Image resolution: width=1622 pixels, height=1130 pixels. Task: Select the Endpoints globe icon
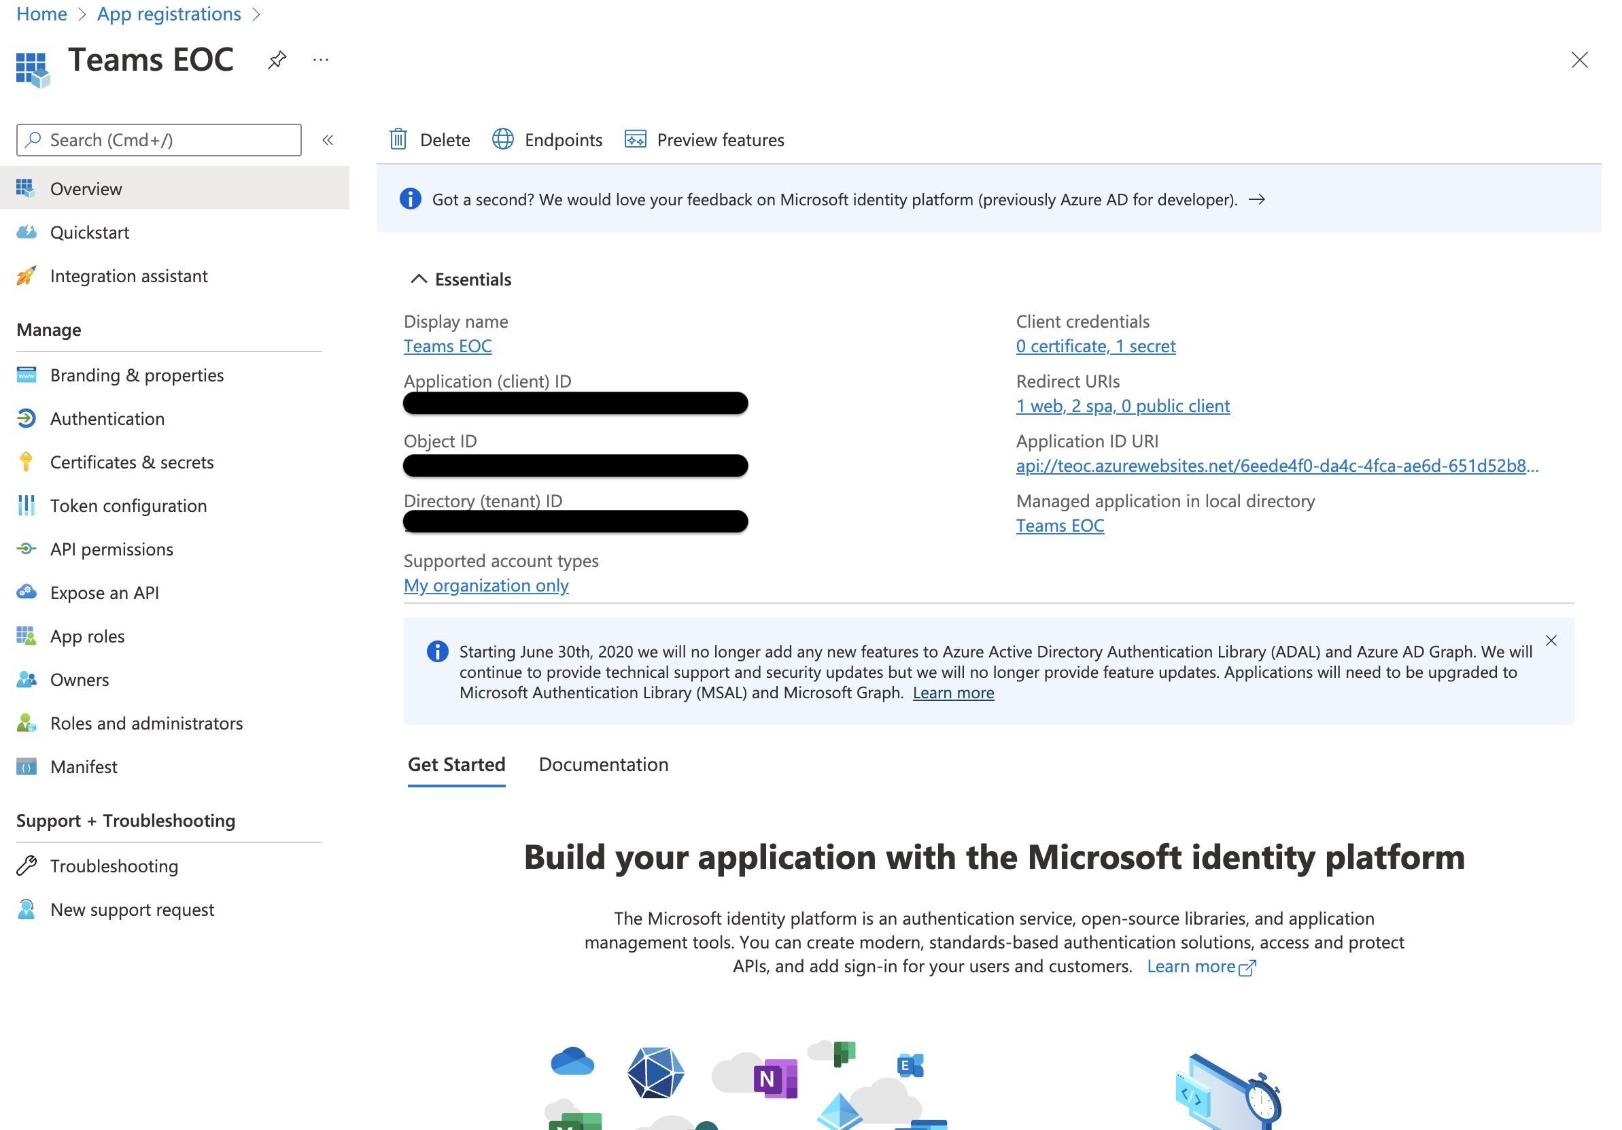[x=503, y=139]
